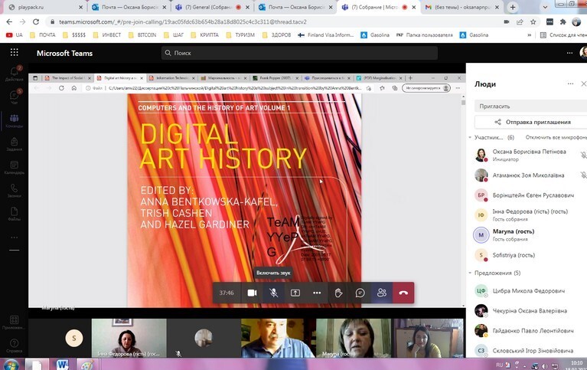
Task: Open volume control in system tray
Action: [545, 366]
